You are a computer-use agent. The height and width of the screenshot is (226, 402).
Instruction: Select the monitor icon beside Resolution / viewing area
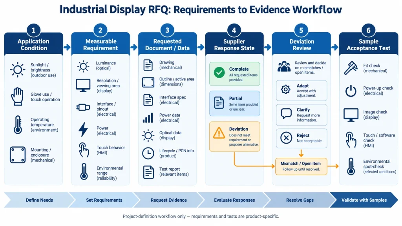click(x=83, y=85)
